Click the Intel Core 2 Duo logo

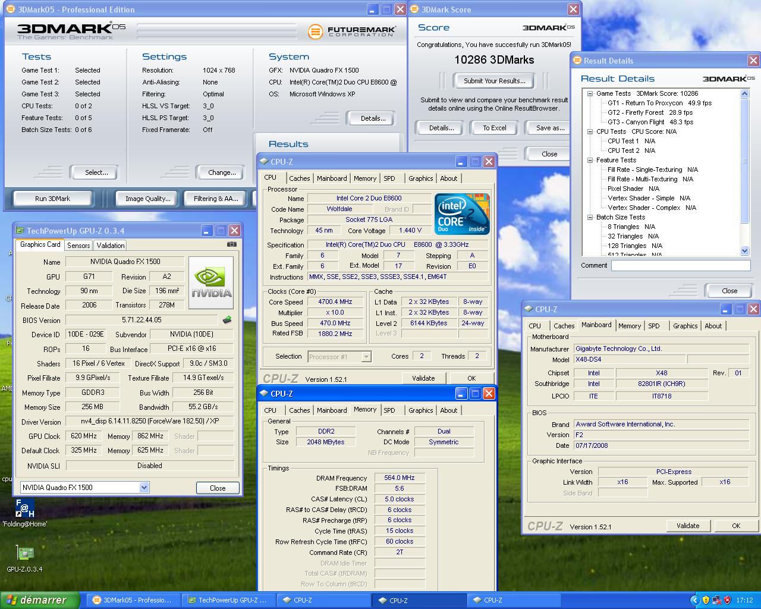click(x=462, y=213)
